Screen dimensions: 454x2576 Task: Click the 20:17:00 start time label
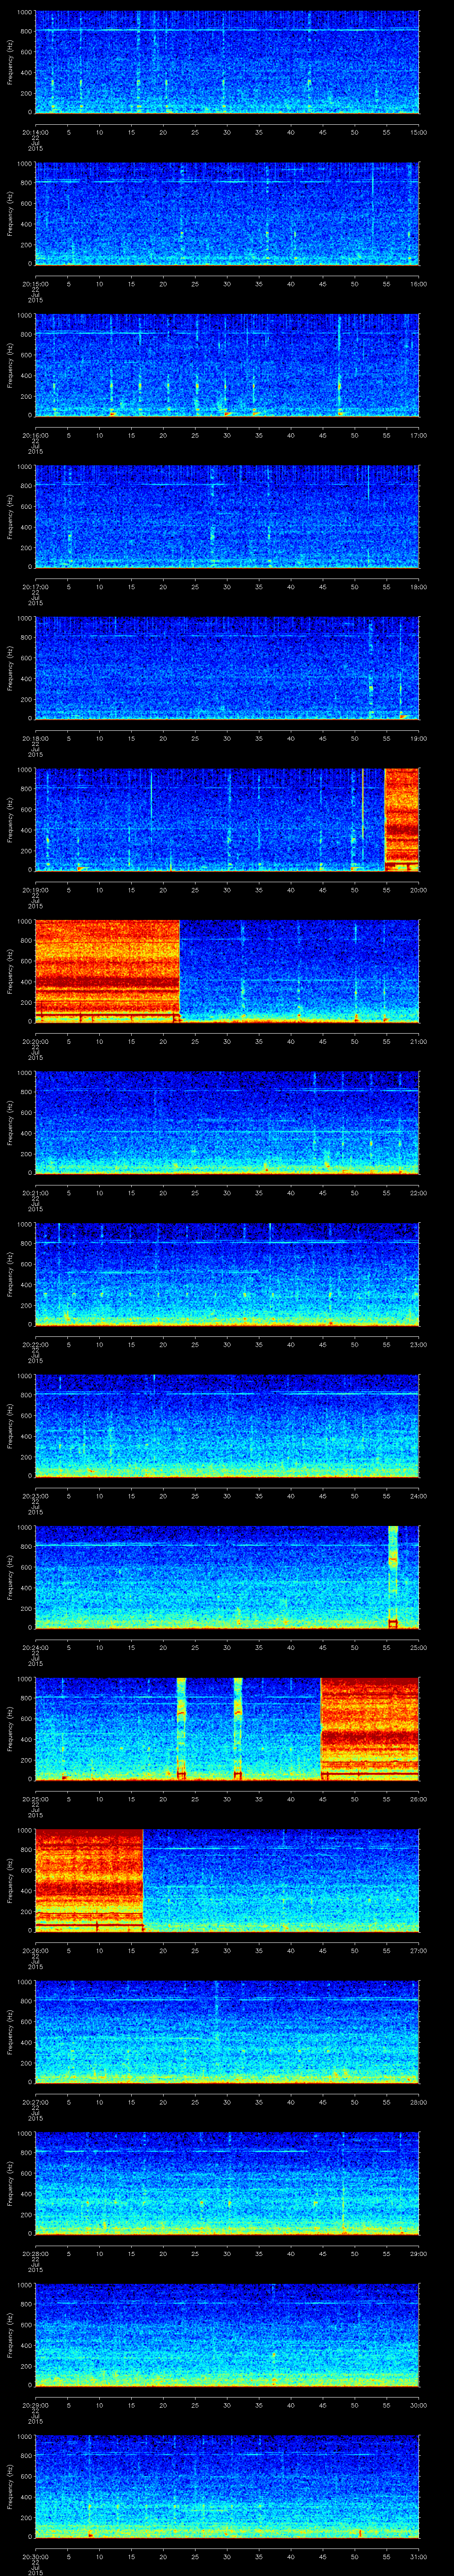35,586
